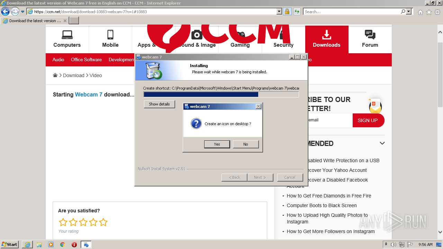Click the IE Back navigation arrow

click(x=5, y=12)
